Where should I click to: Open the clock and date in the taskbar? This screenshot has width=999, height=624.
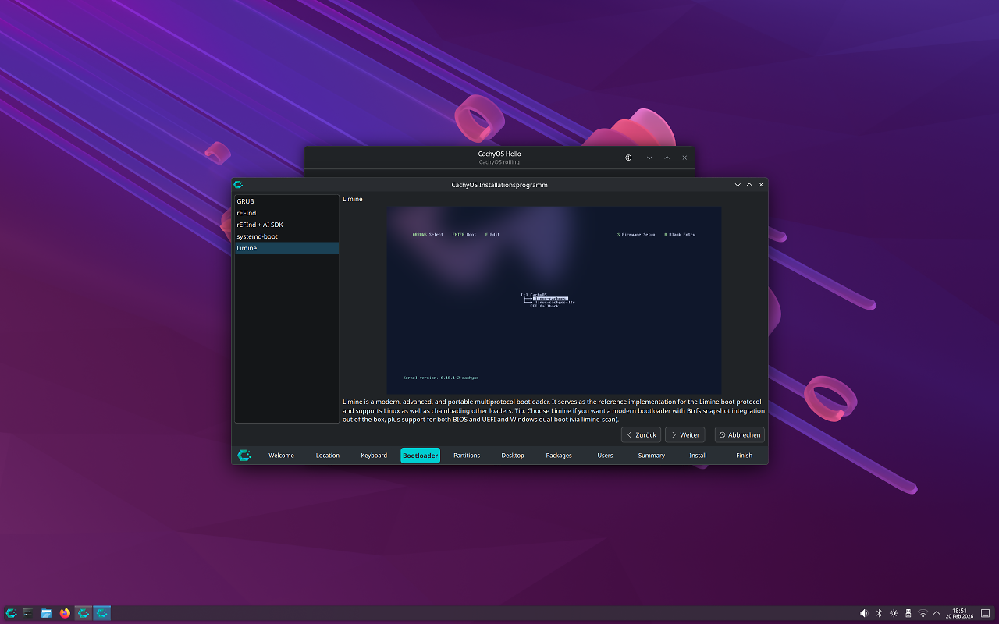960,613
